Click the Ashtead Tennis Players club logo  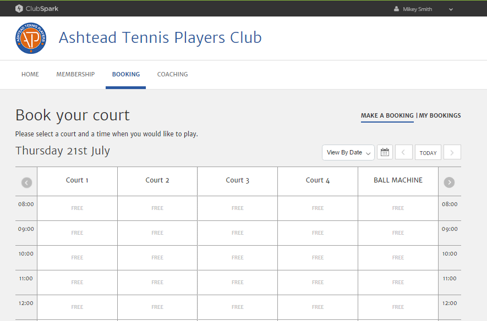31,38
